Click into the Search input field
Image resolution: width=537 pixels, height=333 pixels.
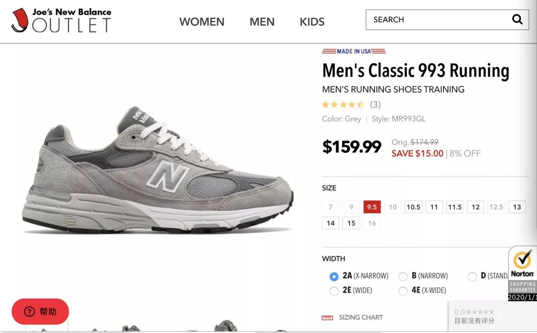coord(438,20)
